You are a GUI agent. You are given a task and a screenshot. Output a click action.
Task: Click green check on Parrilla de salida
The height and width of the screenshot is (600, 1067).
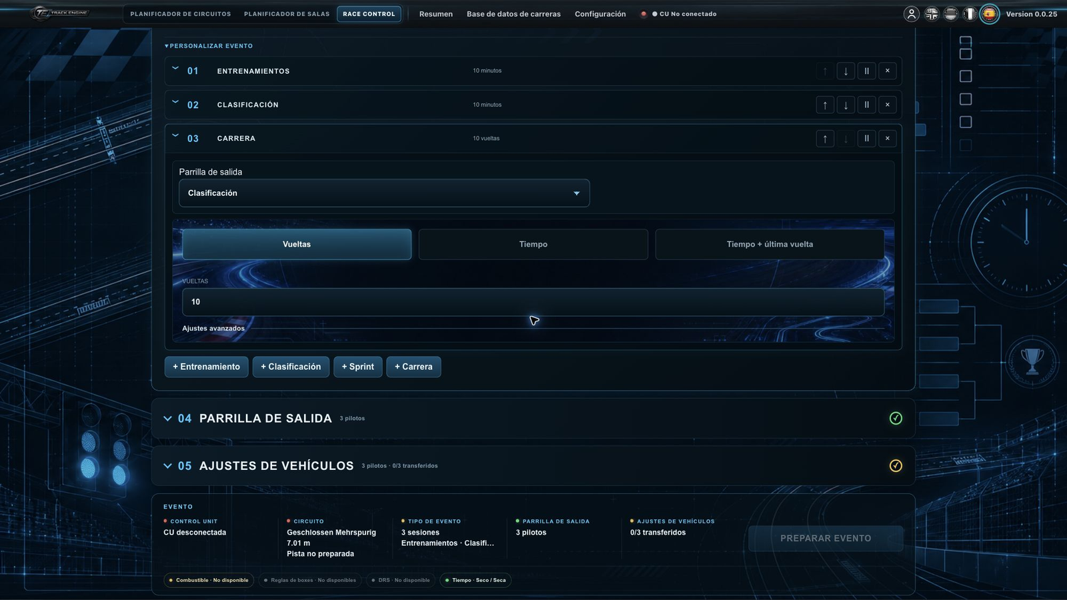[896, 418]
